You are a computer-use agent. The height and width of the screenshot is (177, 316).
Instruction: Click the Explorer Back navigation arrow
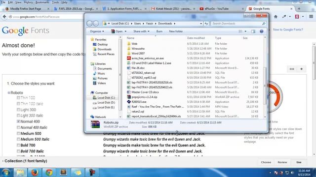pos(89,24)
